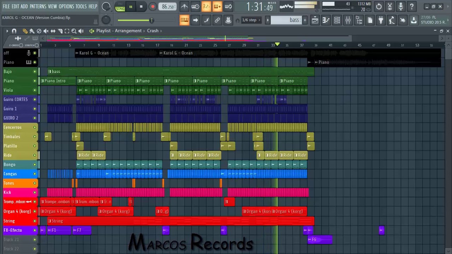Viewport: 452px width, 254px height.
Task: Open the audio editor scissors icon
Action: [389, 6]
